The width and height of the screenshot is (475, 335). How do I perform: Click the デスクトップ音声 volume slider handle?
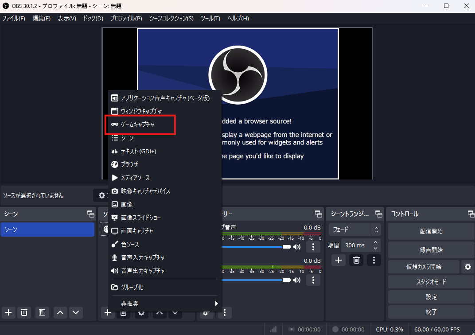point(287,247)
